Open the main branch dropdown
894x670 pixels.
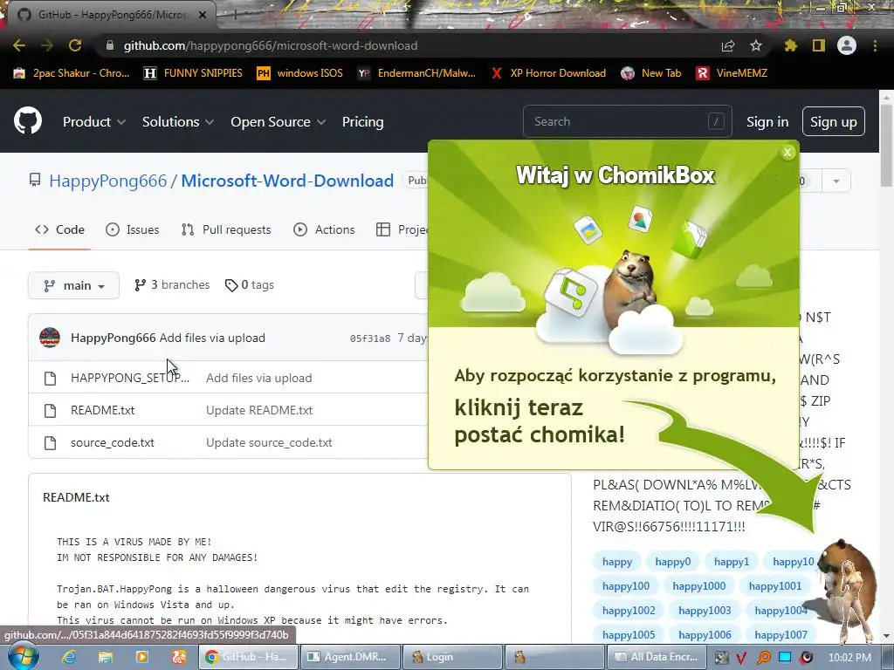click(x=73, y=285)
